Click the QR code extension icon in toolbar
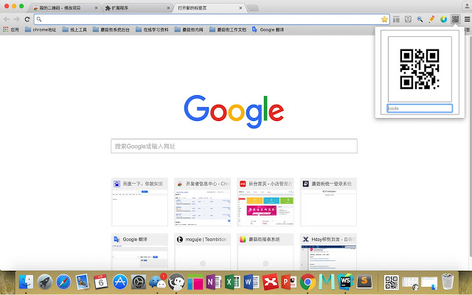 pos(455,19)
